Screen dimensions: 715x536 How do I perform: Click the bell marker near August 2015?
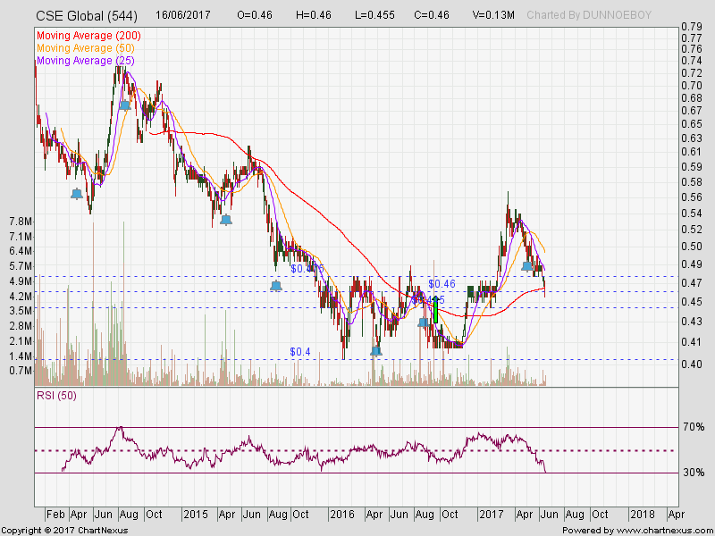[276, 285]
